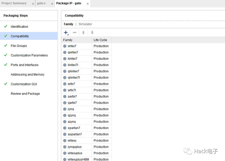Click the chip icon beside kintex7l

(65, 65)
